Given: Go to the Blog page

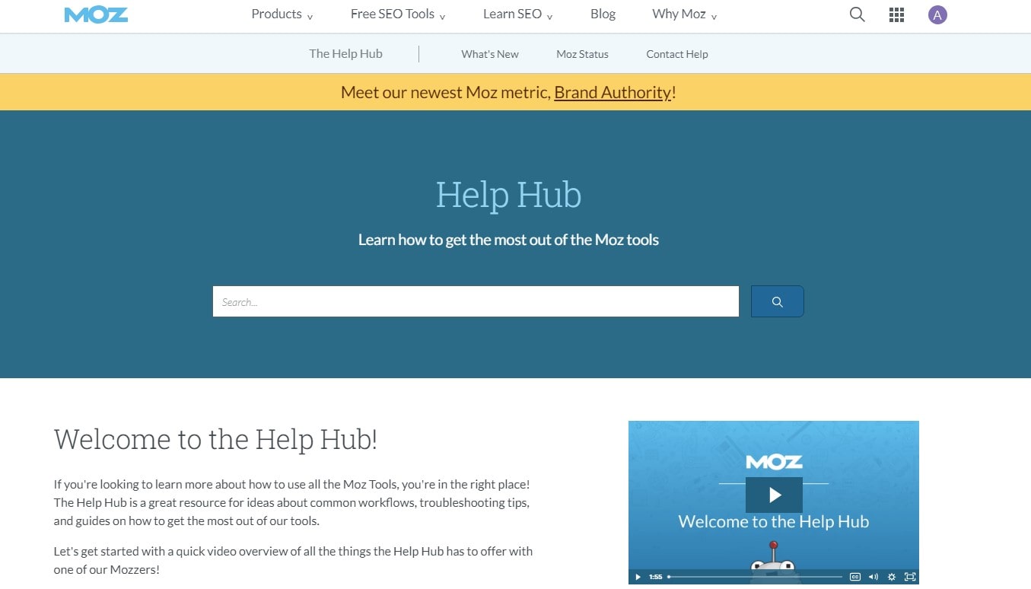Looking at the screenshot, I should click(x=603, y=14).
